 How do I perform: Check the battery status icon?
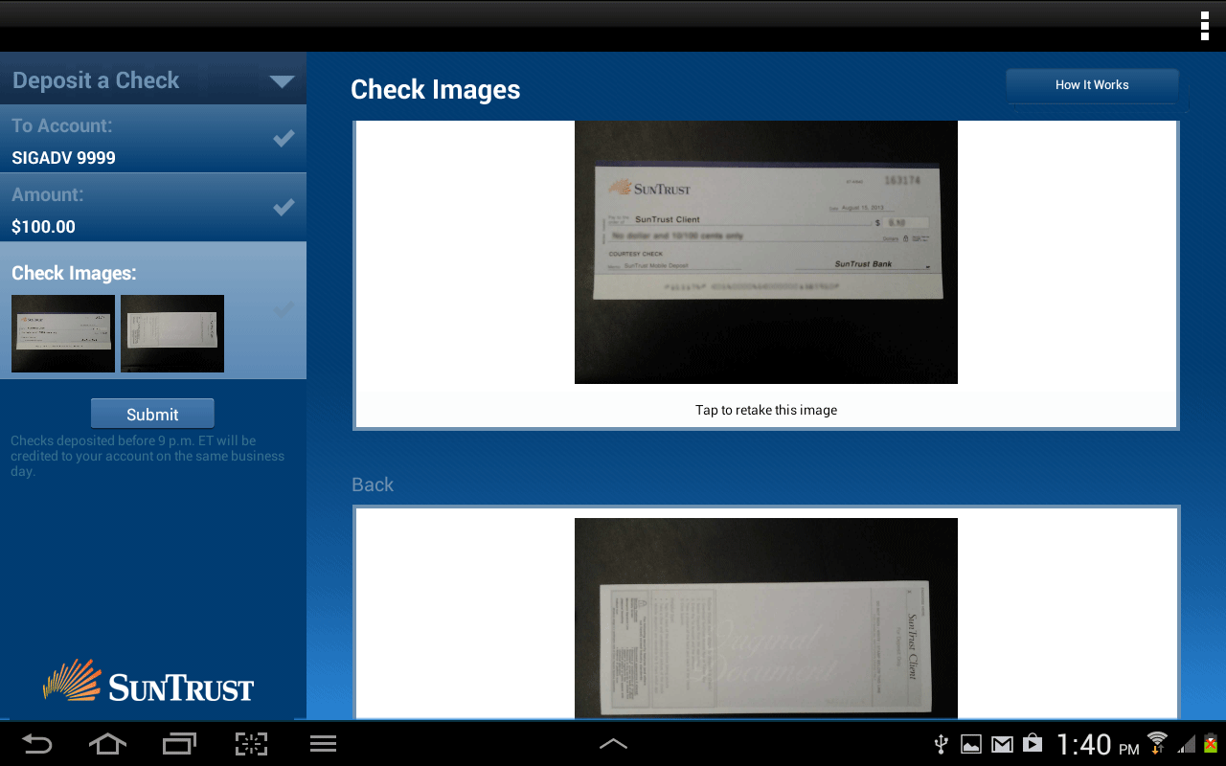pos(1211,743)
